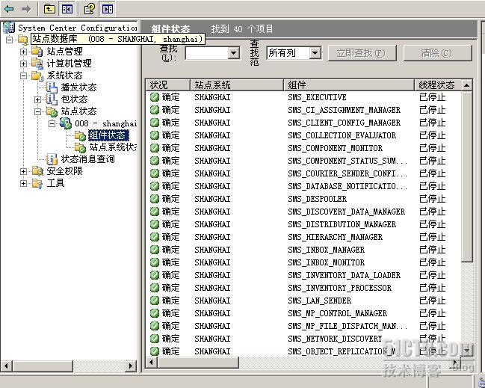
Task: Click the 008 - shanghai site icon
Action: pyautogui.click(x=66, y=123)
